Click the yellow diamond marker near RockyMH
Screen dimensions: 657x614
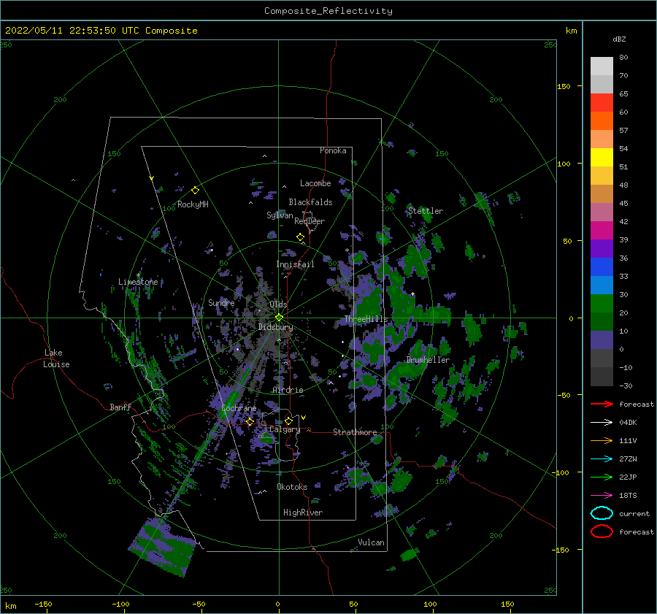click(195, 191)
